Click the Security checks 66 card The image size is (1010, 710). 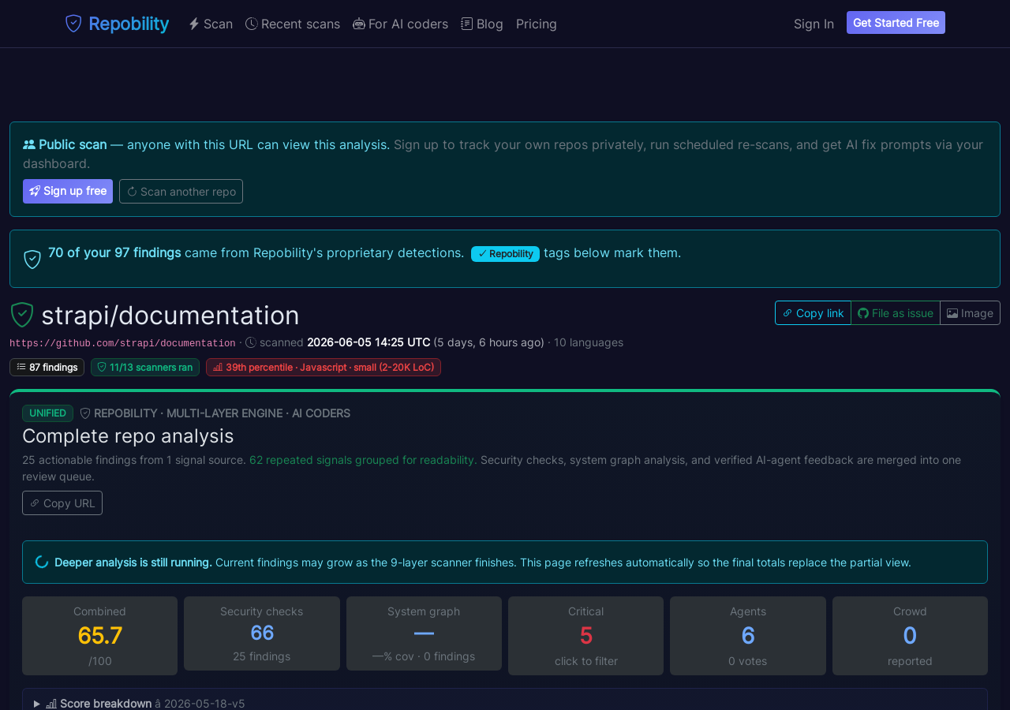pos(262,633)
